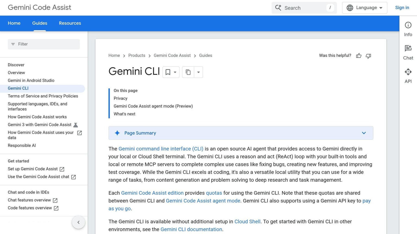Click the Sign in link
This screenshot has height=234, width=417.
(x=402, y=8)
